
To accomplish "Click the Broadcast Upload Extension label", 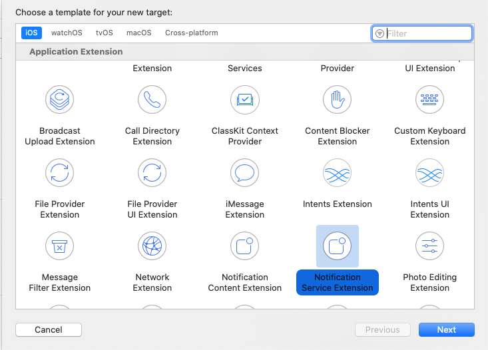I will [x=60, y=136].
